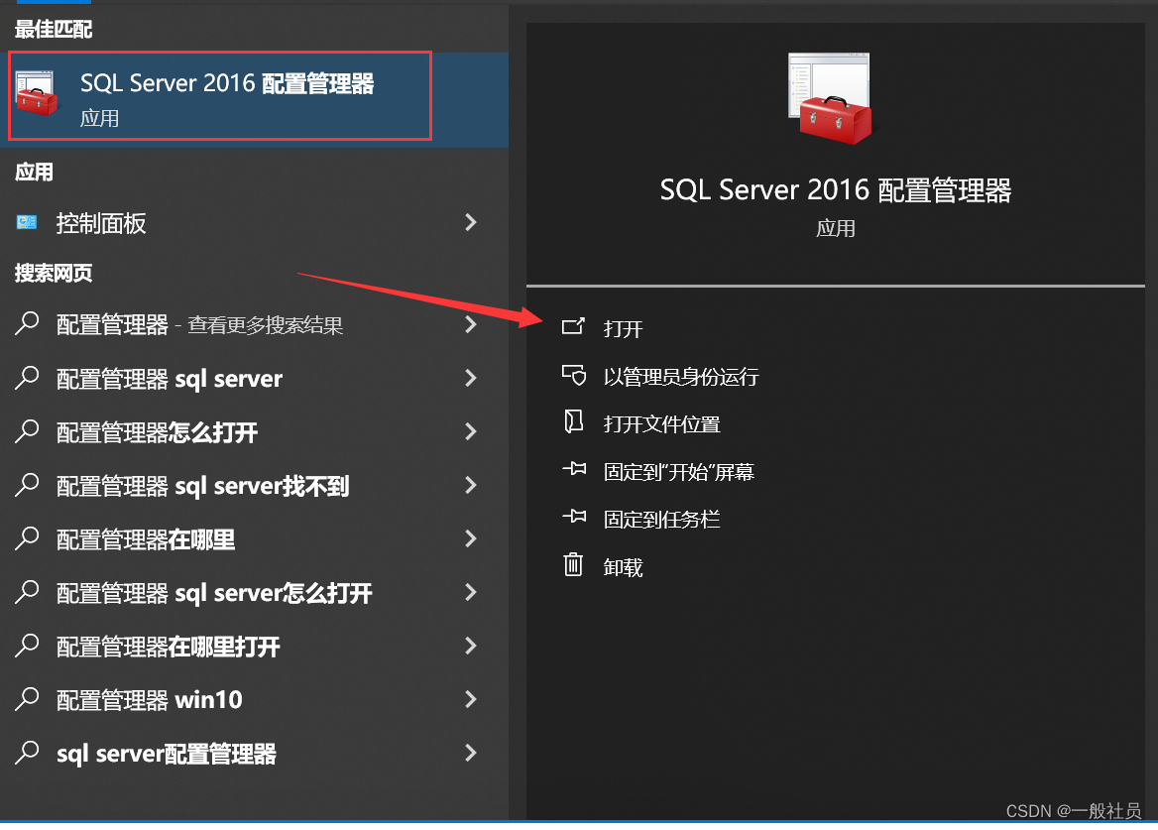This screenshot has width=1158, height=830.
Task: Expand the 控制面板 chevron arrow
Action: (470, 222)
